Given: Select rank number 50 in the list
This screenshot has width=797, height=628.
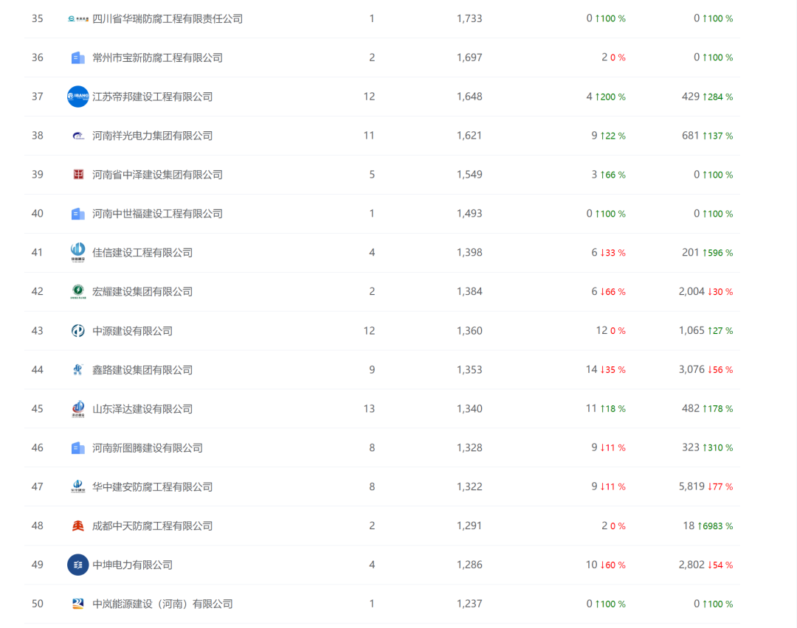Looking at the screenshot, I should tap(38, 604).
